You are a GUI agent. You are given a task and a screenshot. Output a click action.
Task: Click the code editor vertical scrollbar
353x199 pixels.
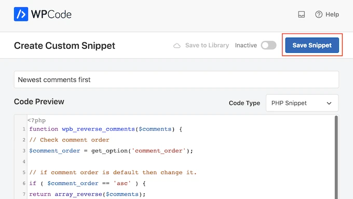point(336,158)
